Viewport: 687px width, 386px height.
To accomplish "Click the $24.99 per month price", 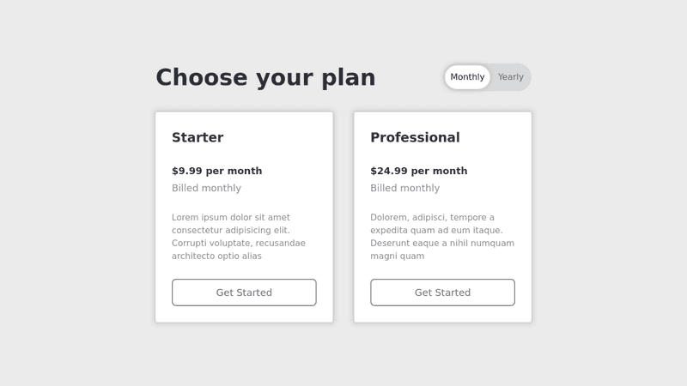I will click(418, 171).
